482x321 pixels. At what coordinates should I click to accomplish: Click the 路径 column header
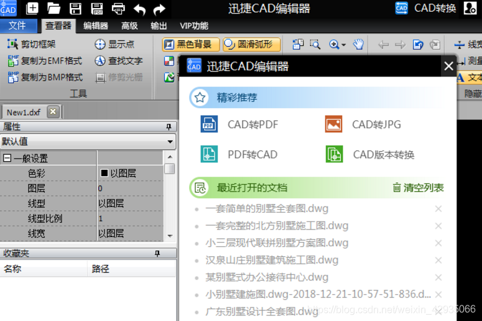pos(132,269)
